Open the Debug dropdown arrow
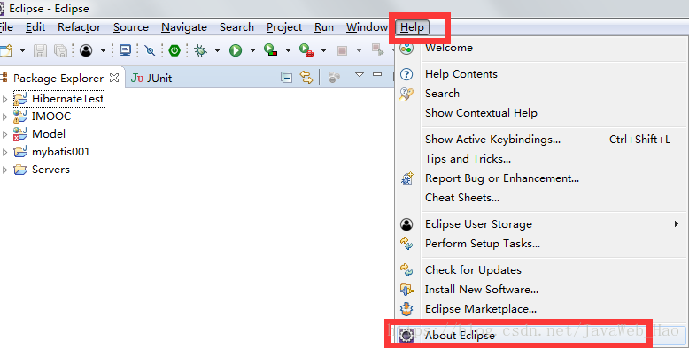This screenshot has height=348, width=689. pyautogui.click(x=217, y=50)
